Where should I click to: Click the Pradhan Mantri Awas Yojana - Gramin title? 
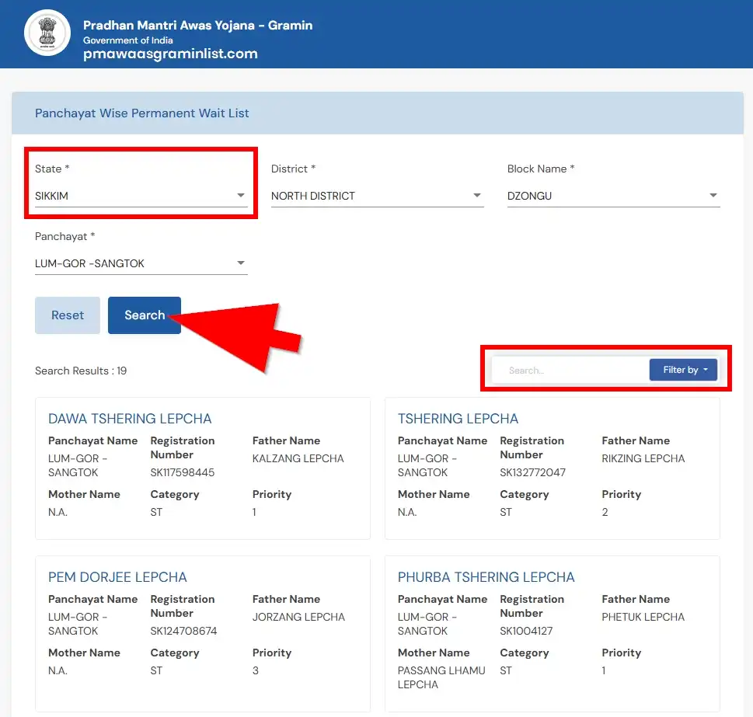coord(197,25)
